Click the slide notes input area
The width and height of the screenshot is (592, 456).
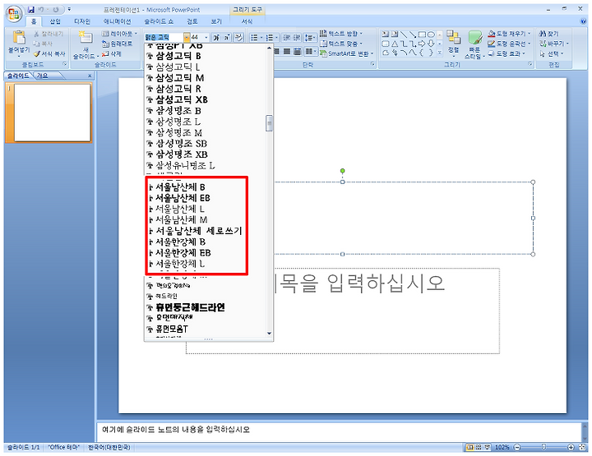[339, 431]
